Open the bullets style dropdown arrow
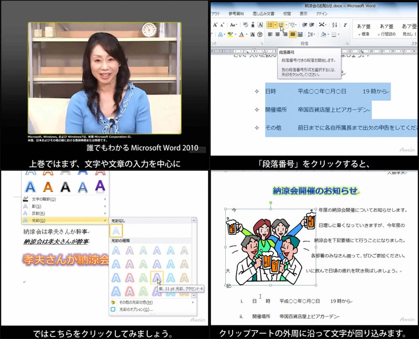Viewport: 419px width, 339px height. [x=275, y=25]
